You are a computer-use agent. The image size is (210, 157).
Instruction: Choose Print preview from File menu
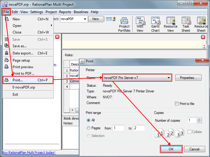pos(28,67)
